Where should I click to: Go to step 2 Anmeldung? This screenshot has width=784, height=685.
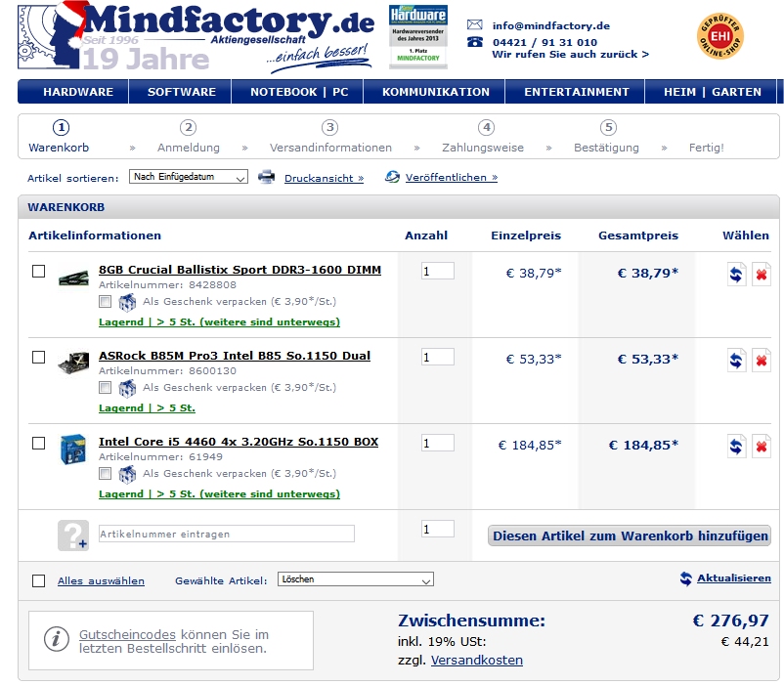point(189,137)
